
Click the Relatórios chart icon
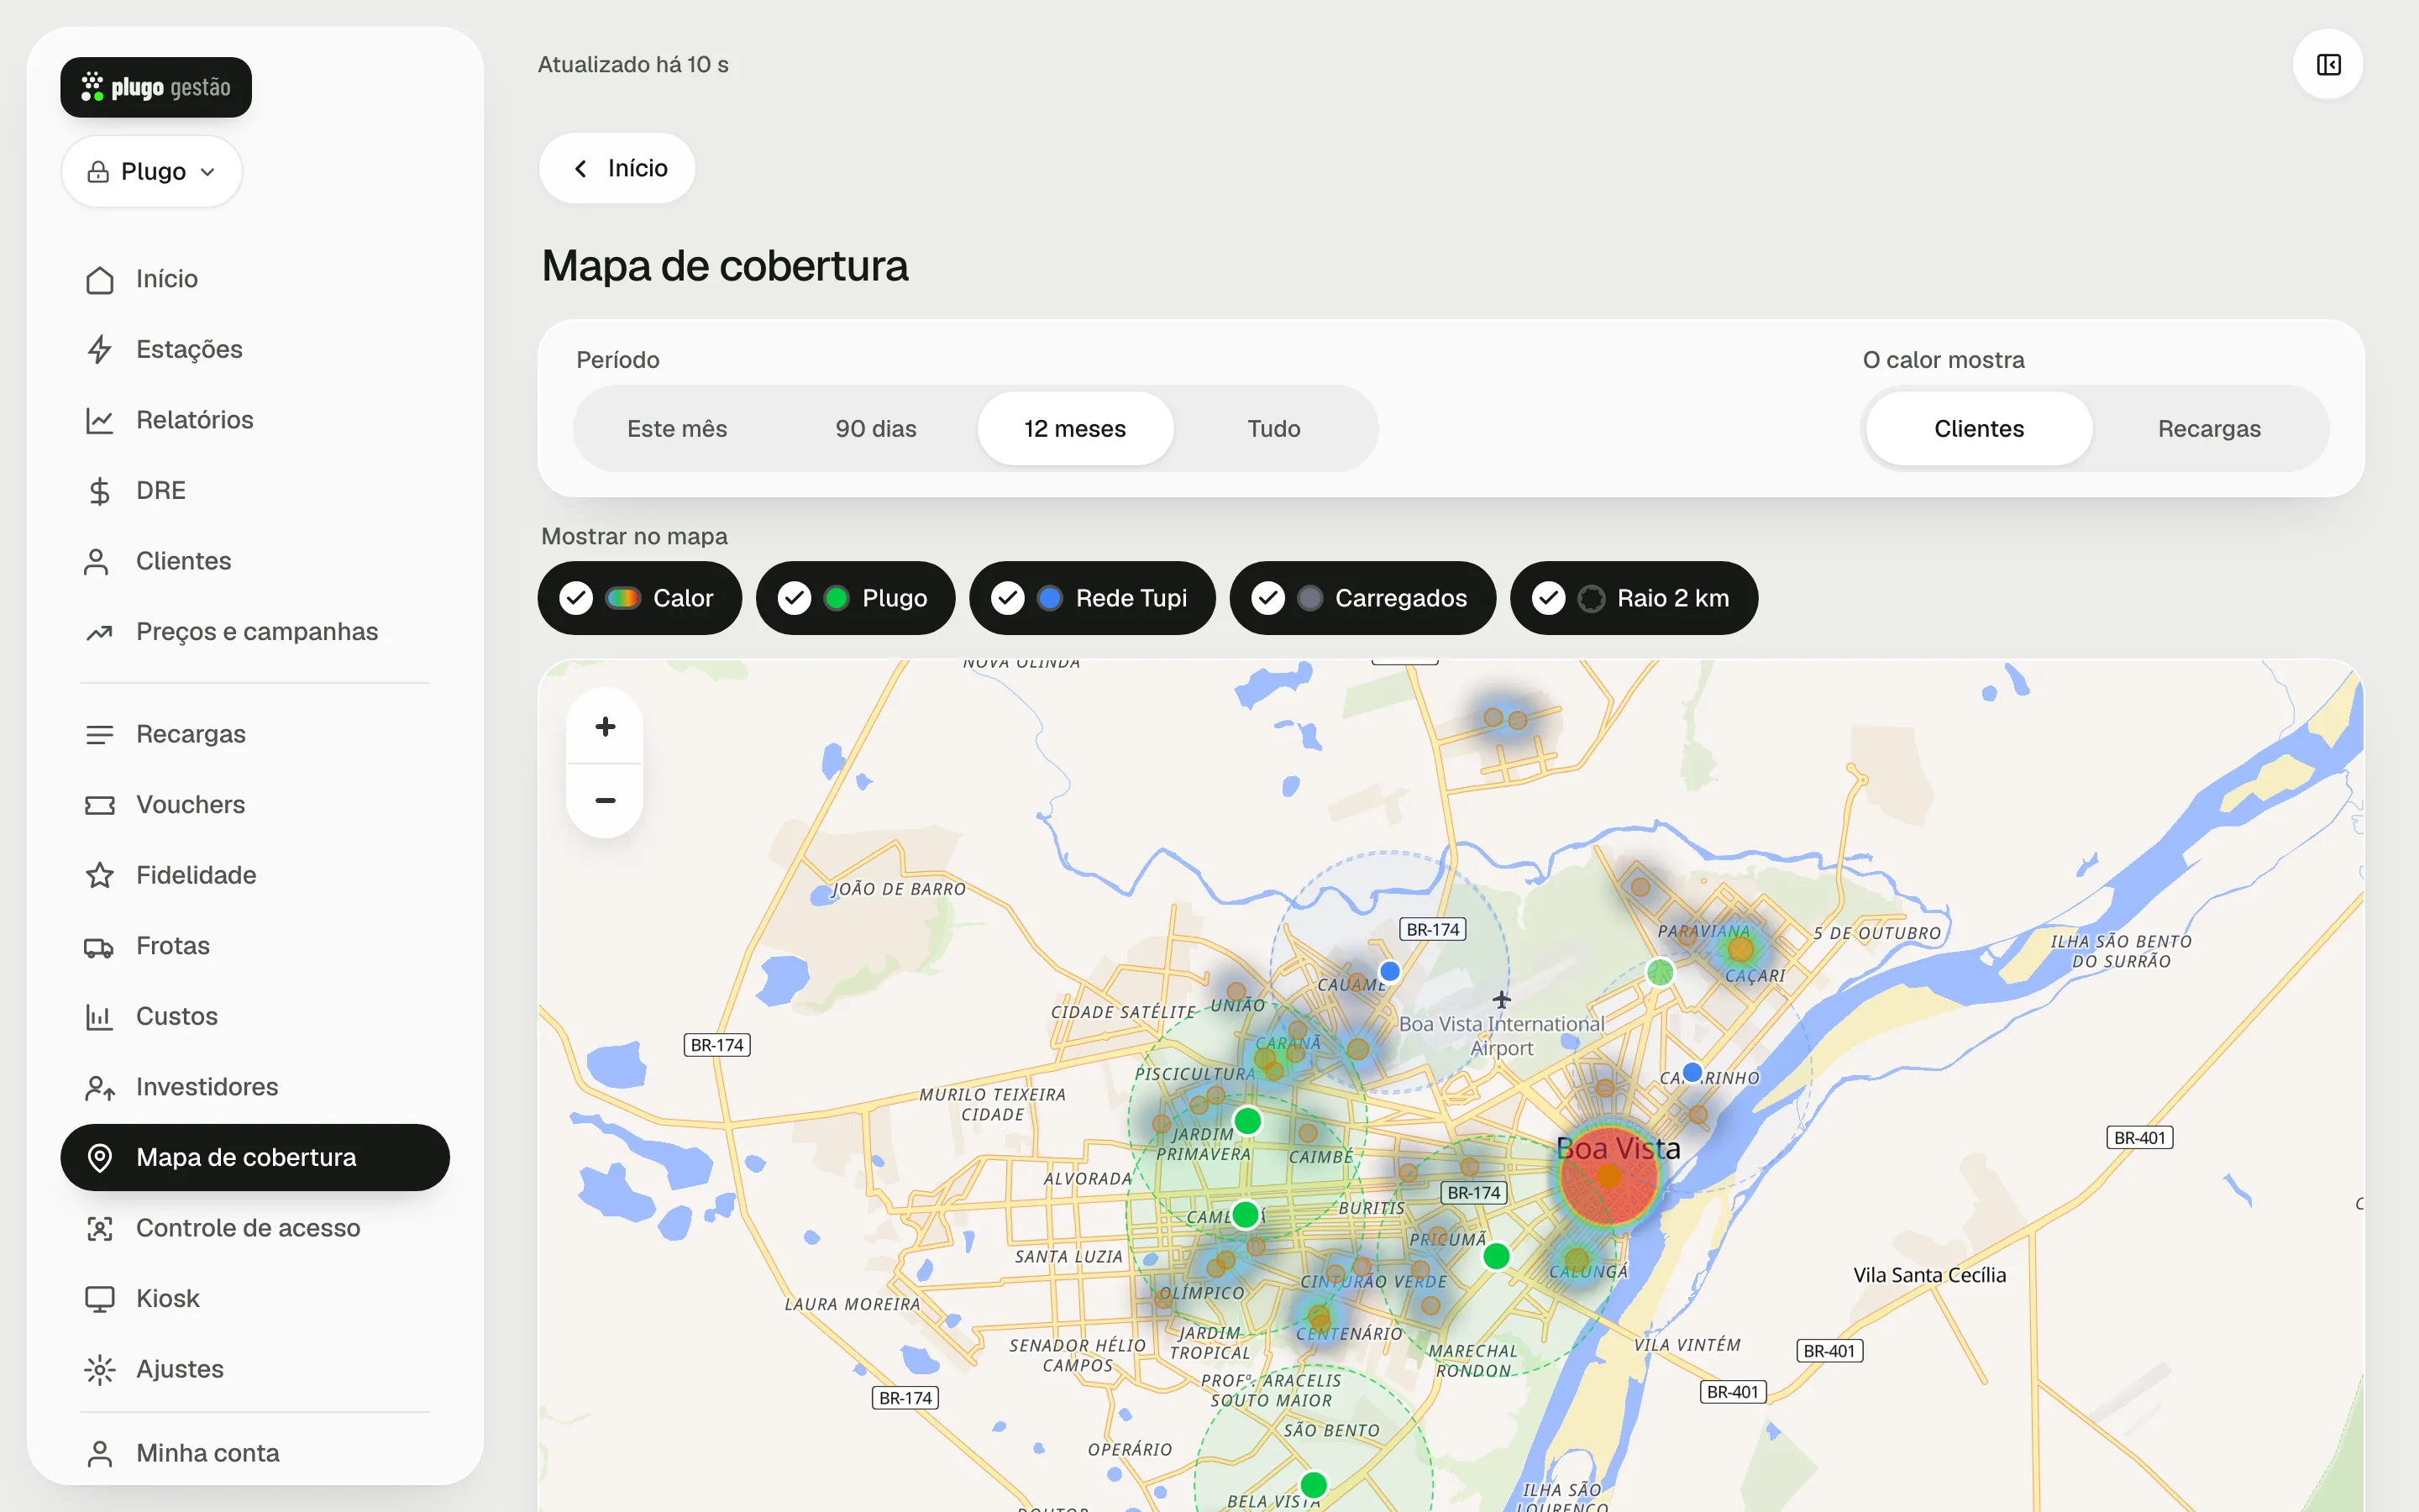[99, 420]
